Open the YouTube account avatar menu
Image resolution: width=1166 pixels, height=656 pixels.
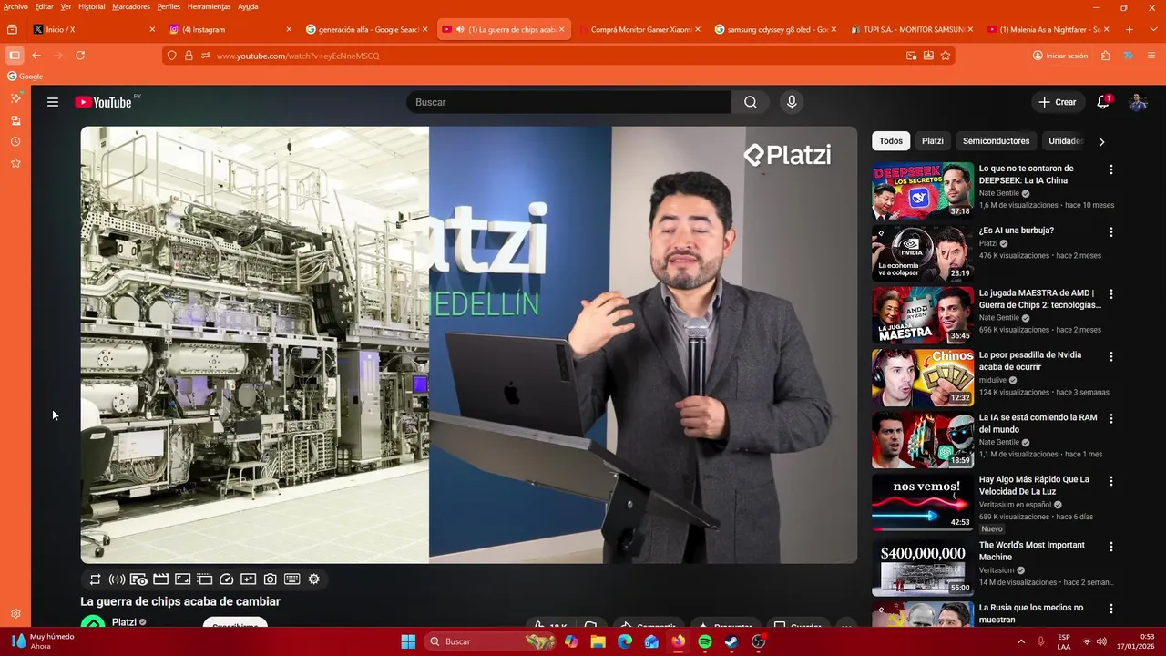pos(1138,102)
